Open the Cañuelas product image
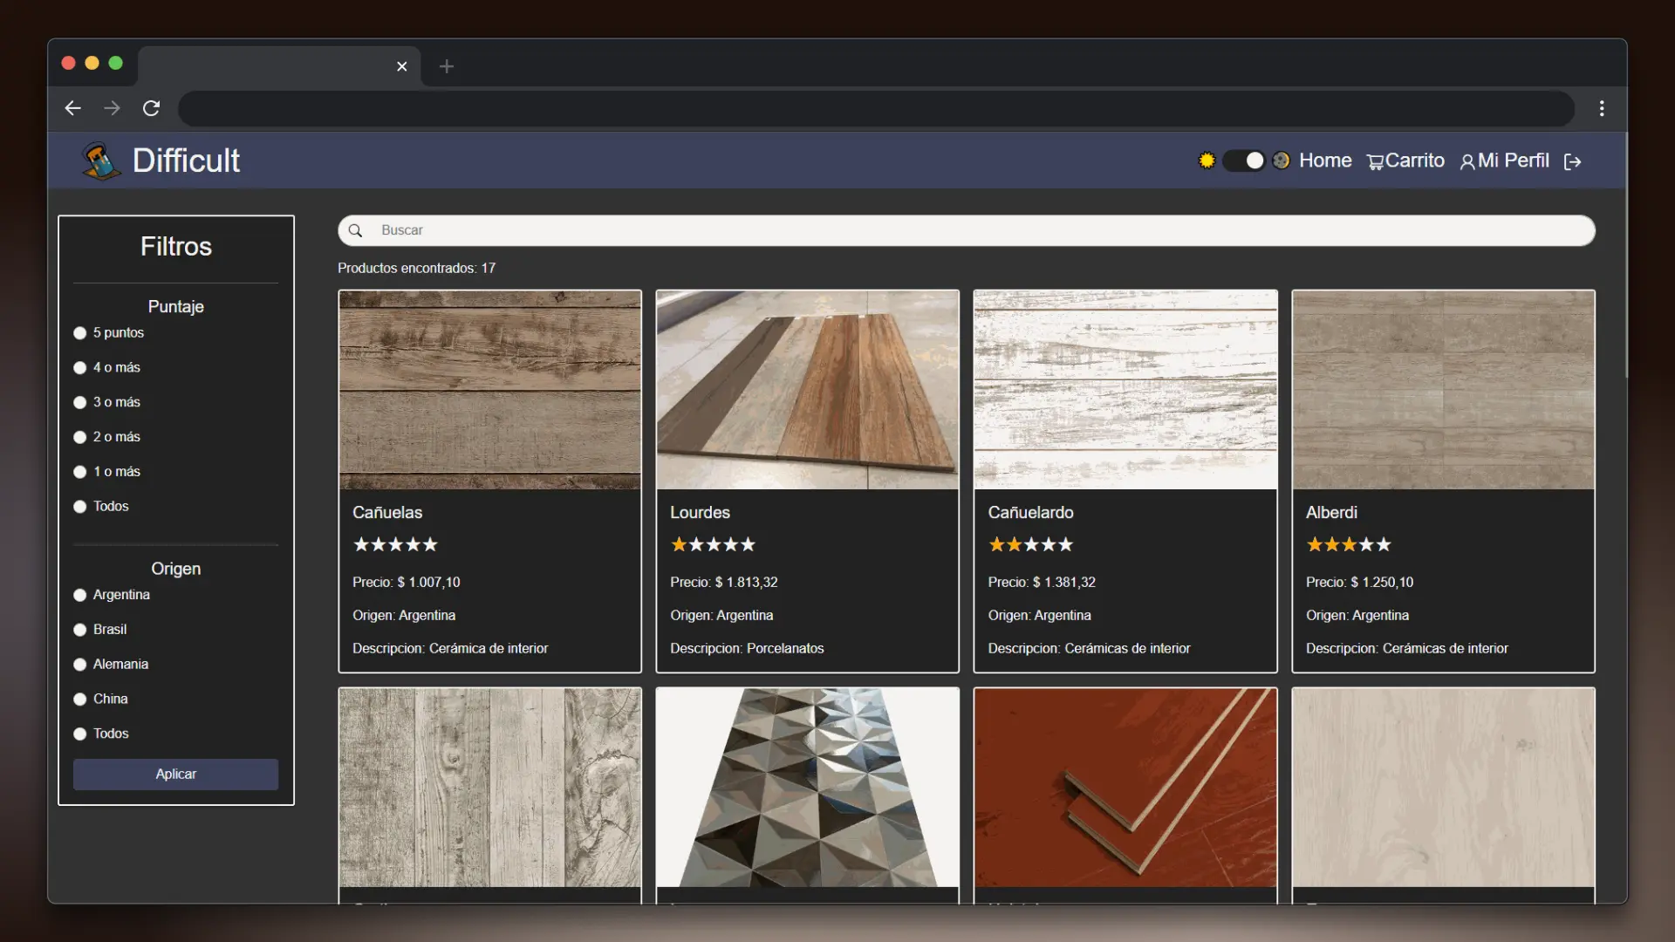This screenshot has width=1675, height=942. tap(489, 390)
